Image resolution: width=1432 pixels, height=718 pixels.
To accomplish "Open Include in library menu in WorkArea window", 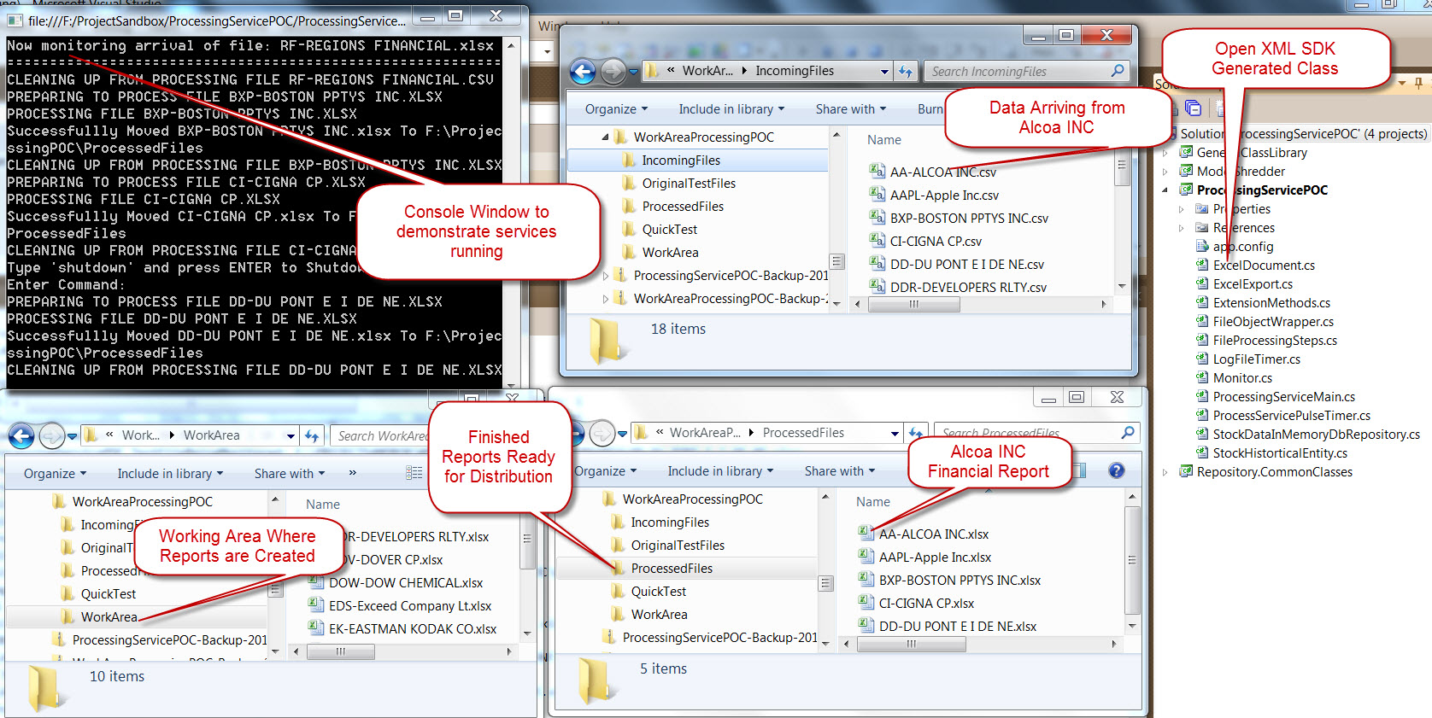I will (170, 474).
